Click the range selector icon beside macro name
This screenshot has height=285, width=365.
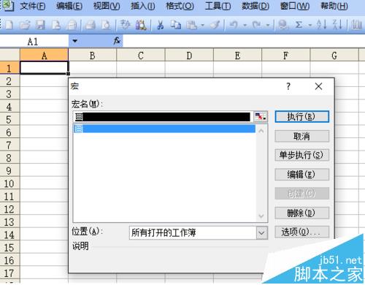261,117
